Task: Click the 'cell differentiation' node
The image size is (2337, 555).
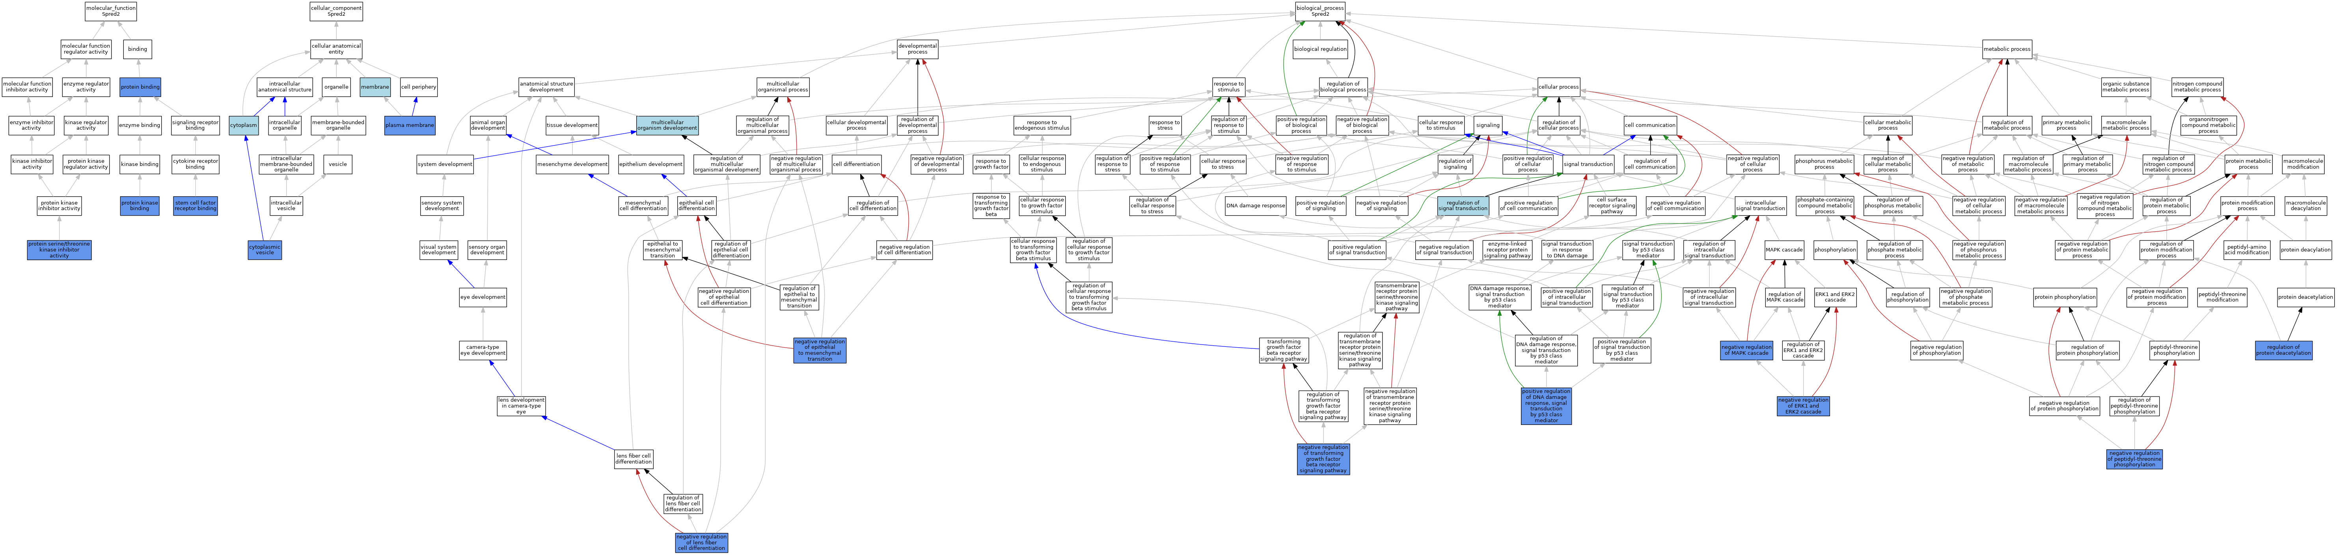Action: click(856, 164)
